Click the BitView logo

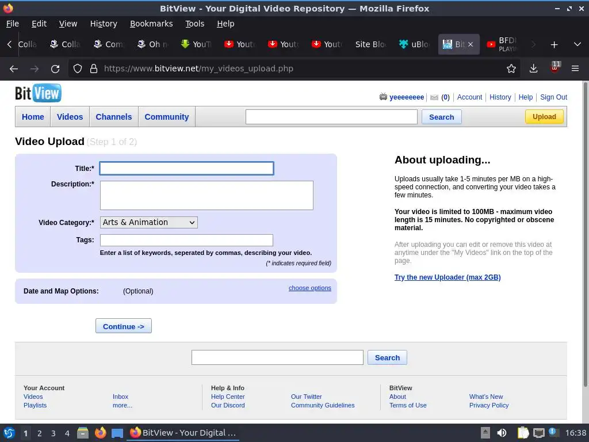click(38, 93)
